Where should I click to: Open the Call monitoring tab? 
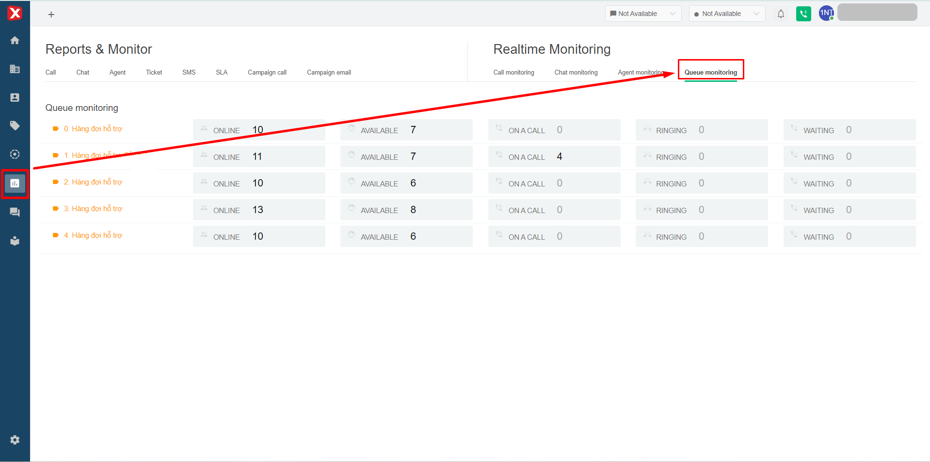tap(513, 72)
